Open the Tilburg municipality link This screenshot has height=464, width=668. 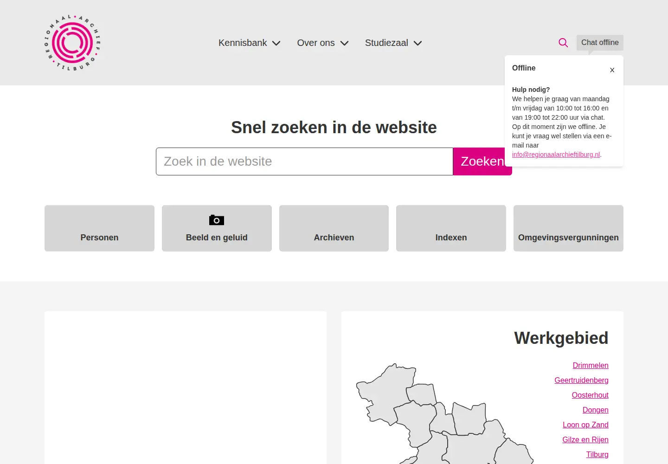click(597, 455)
